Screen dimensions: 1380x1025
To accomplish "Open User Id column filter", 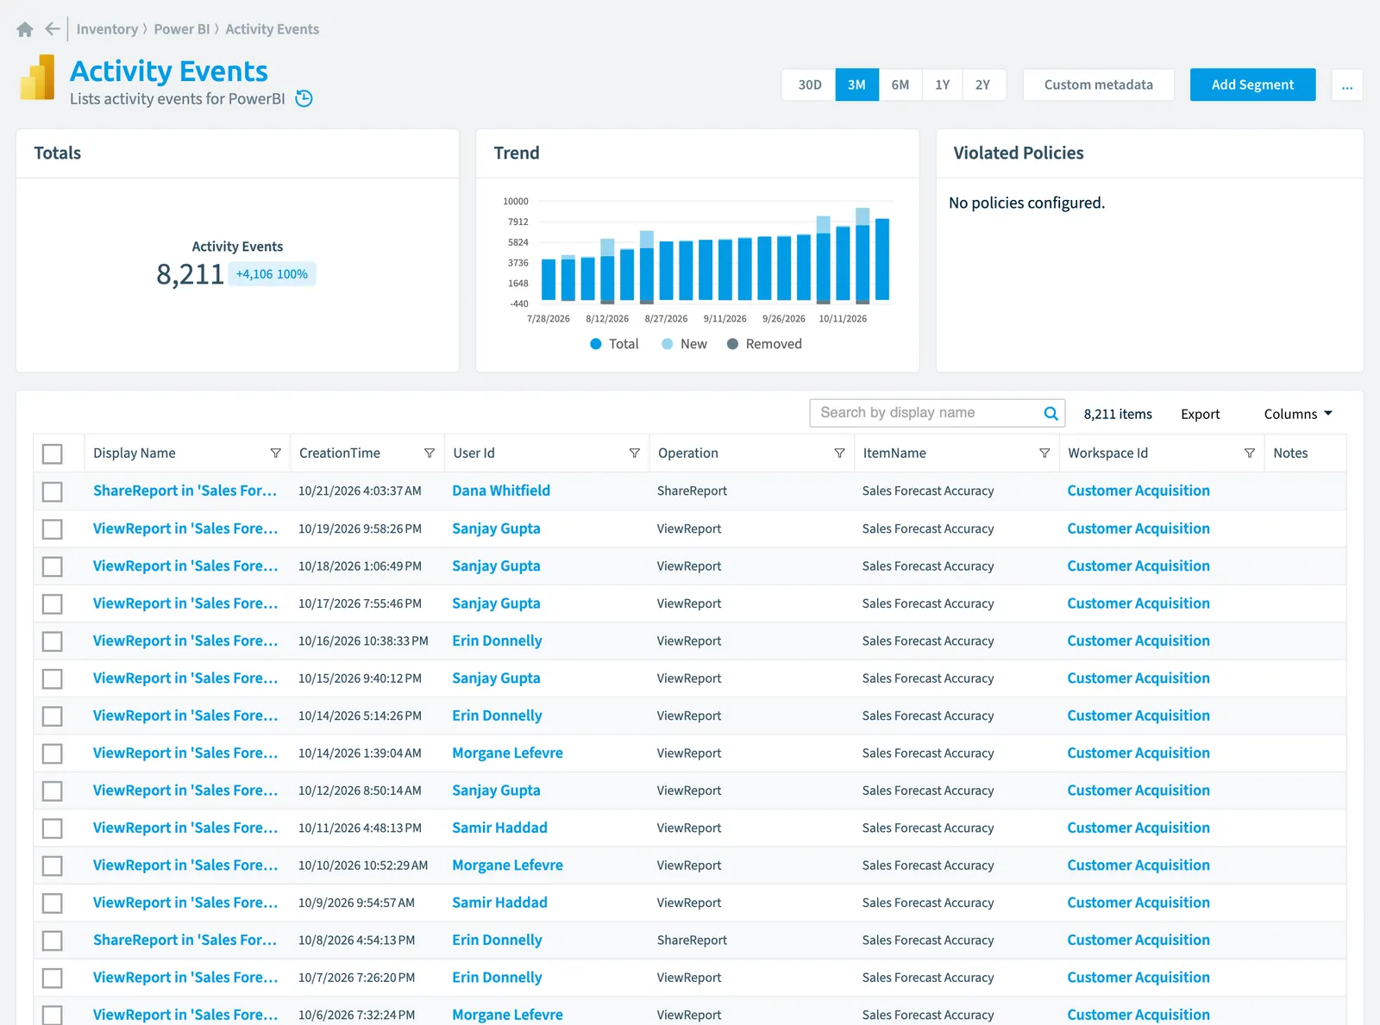I will [634, 453].
